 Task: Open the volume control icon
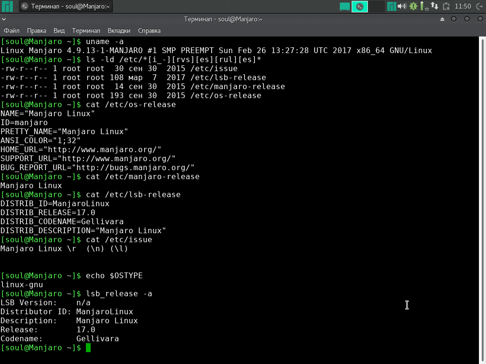coord(402,6)
